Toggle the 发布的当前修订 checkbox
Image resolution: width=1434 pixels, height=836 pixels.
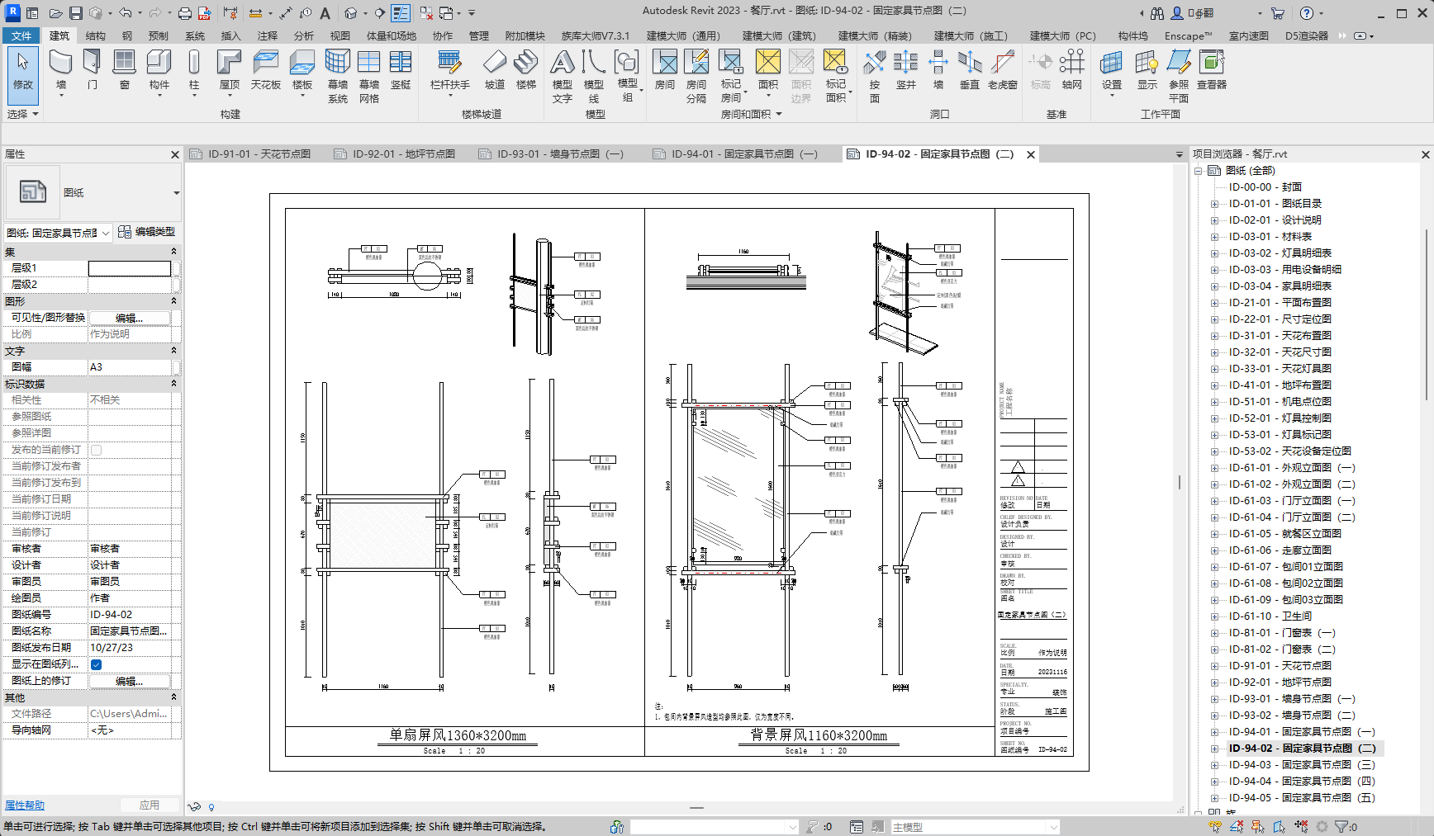click(x=97, y=450)
